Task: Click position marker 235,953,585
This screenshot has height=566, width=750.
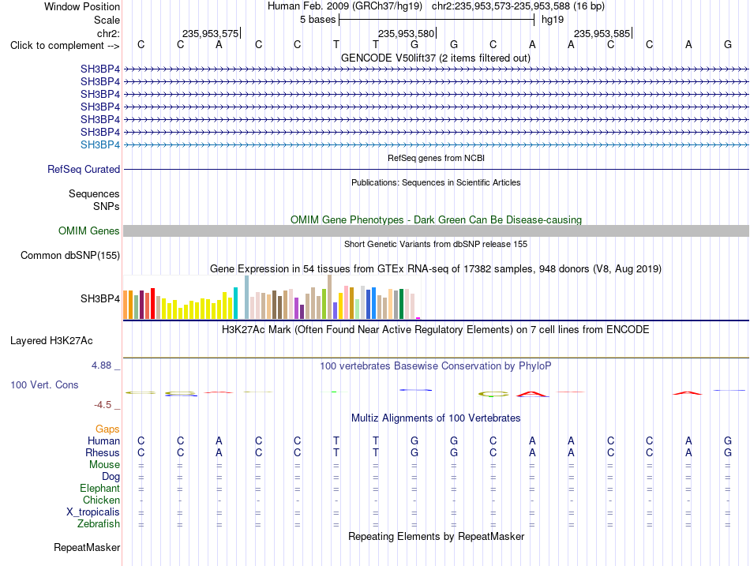Action: tap(602, 33)
